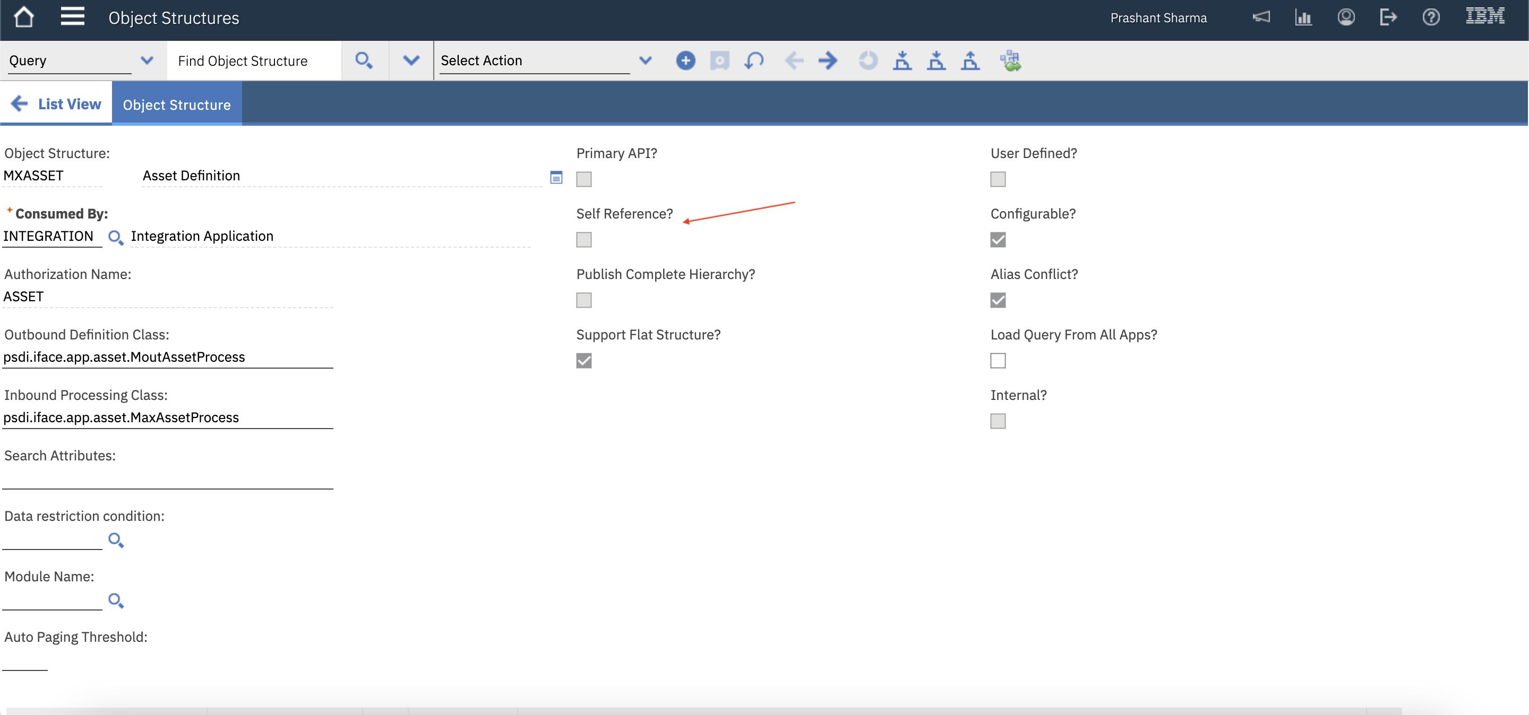Open the user profile icon
The height and width of the screenshot is (715, 1529).
pyautogui.click(x=1346, y=17)
